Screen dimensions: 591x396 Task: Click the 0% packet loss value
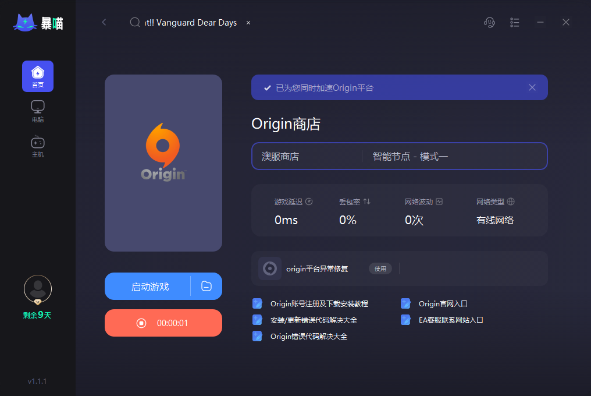[x=347, y=220]
